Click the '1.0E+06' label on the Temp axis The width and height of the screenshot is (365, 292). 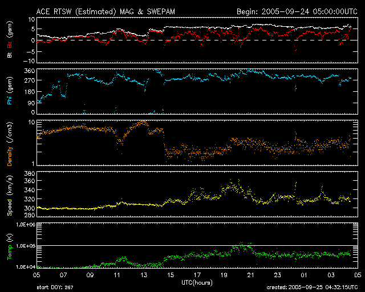click(x=26, y=225)
